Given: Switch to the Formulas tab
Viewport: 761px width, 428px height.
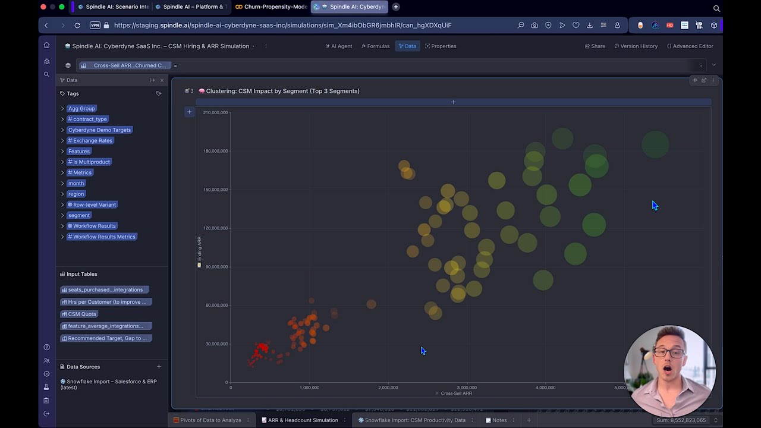Looking at the screenshot, I should point(375,46).
